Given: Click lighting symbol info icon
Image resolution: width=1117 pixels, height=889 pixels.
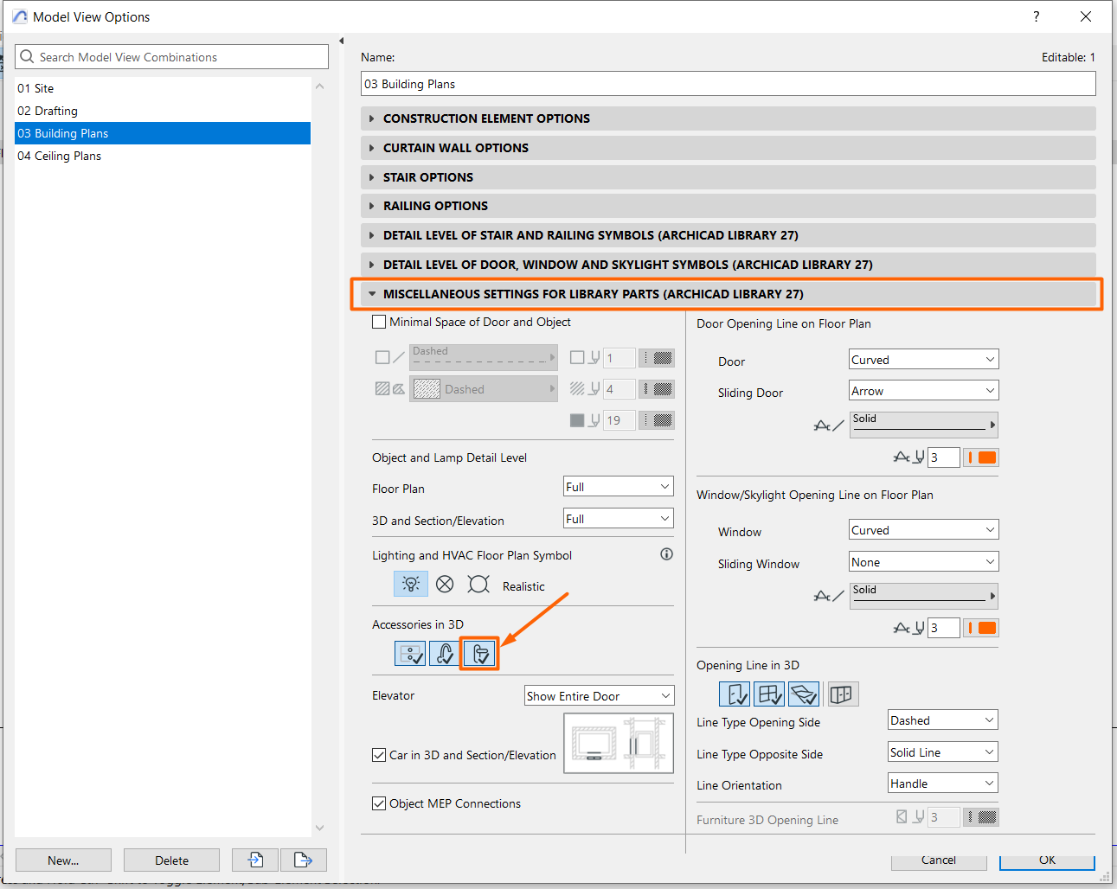Looking at the screenshot, I should click(x=666, y=554).
